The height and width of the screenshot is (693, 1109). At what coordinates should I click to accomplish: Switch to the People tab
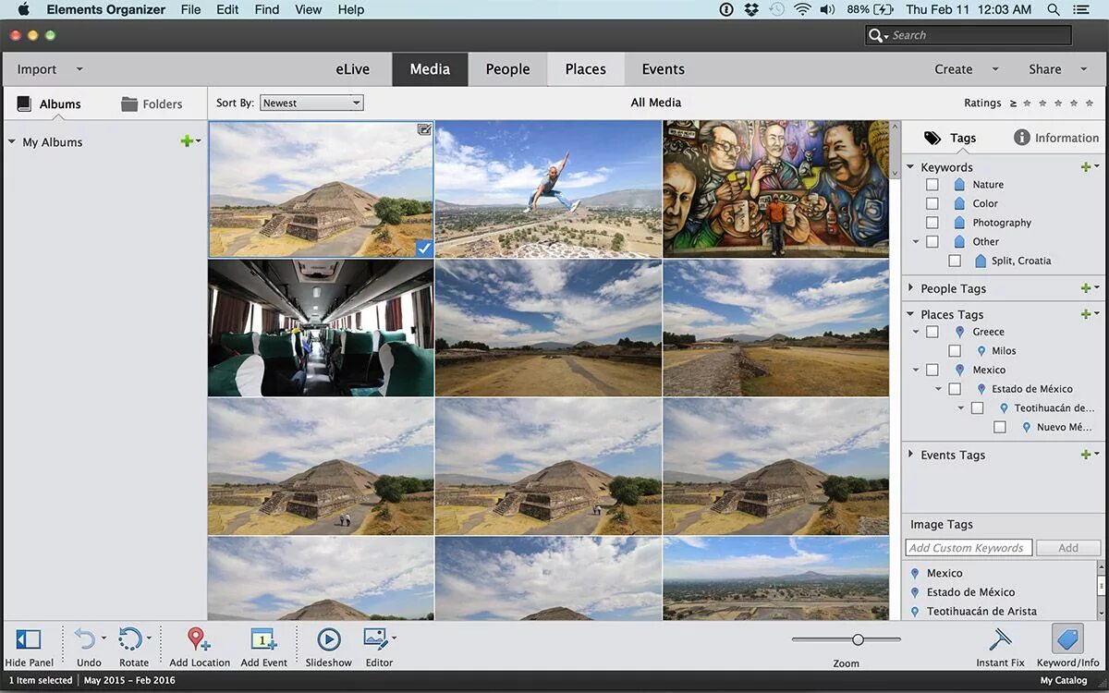(506, 68)
